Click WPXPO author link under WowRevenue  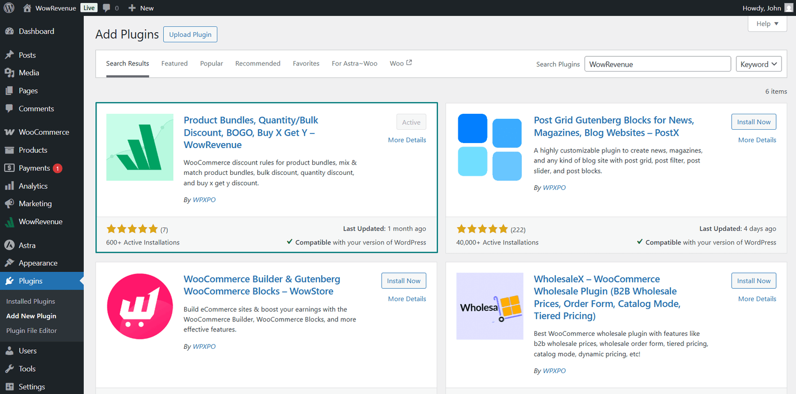pos(204,200)
